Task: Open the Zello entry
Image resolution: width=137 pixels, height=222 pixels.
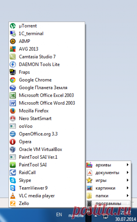Action: coord(47,204)
